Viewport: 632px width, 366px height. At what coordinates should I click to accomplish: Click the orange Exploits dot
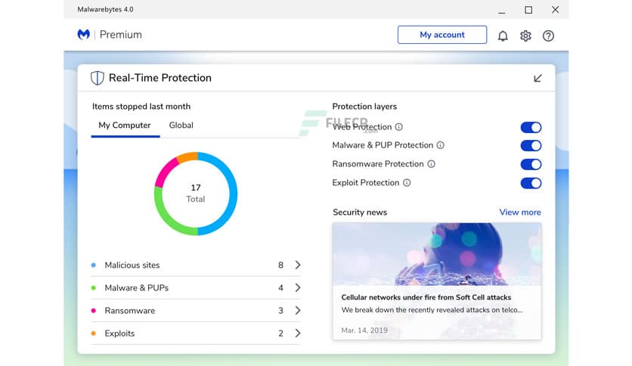pyautogui.click(x=94, y=333)
